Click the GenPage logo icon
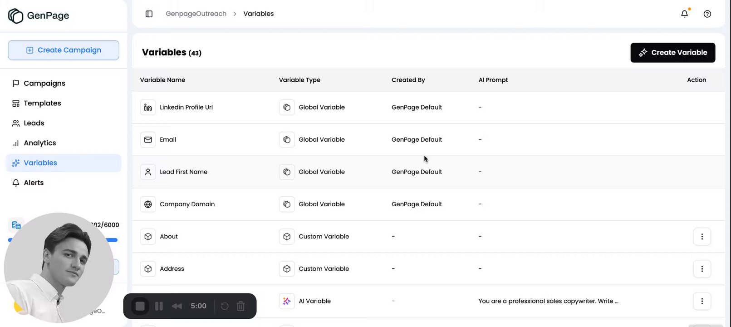This screenshot has height=327, width=731. click(x=16, y=16)
